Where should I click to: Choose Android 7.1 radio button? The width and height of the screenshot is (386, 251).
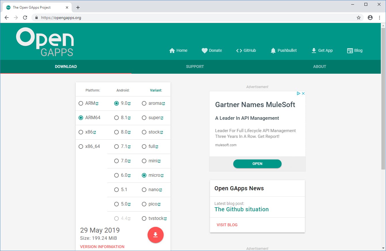point(116,147)
